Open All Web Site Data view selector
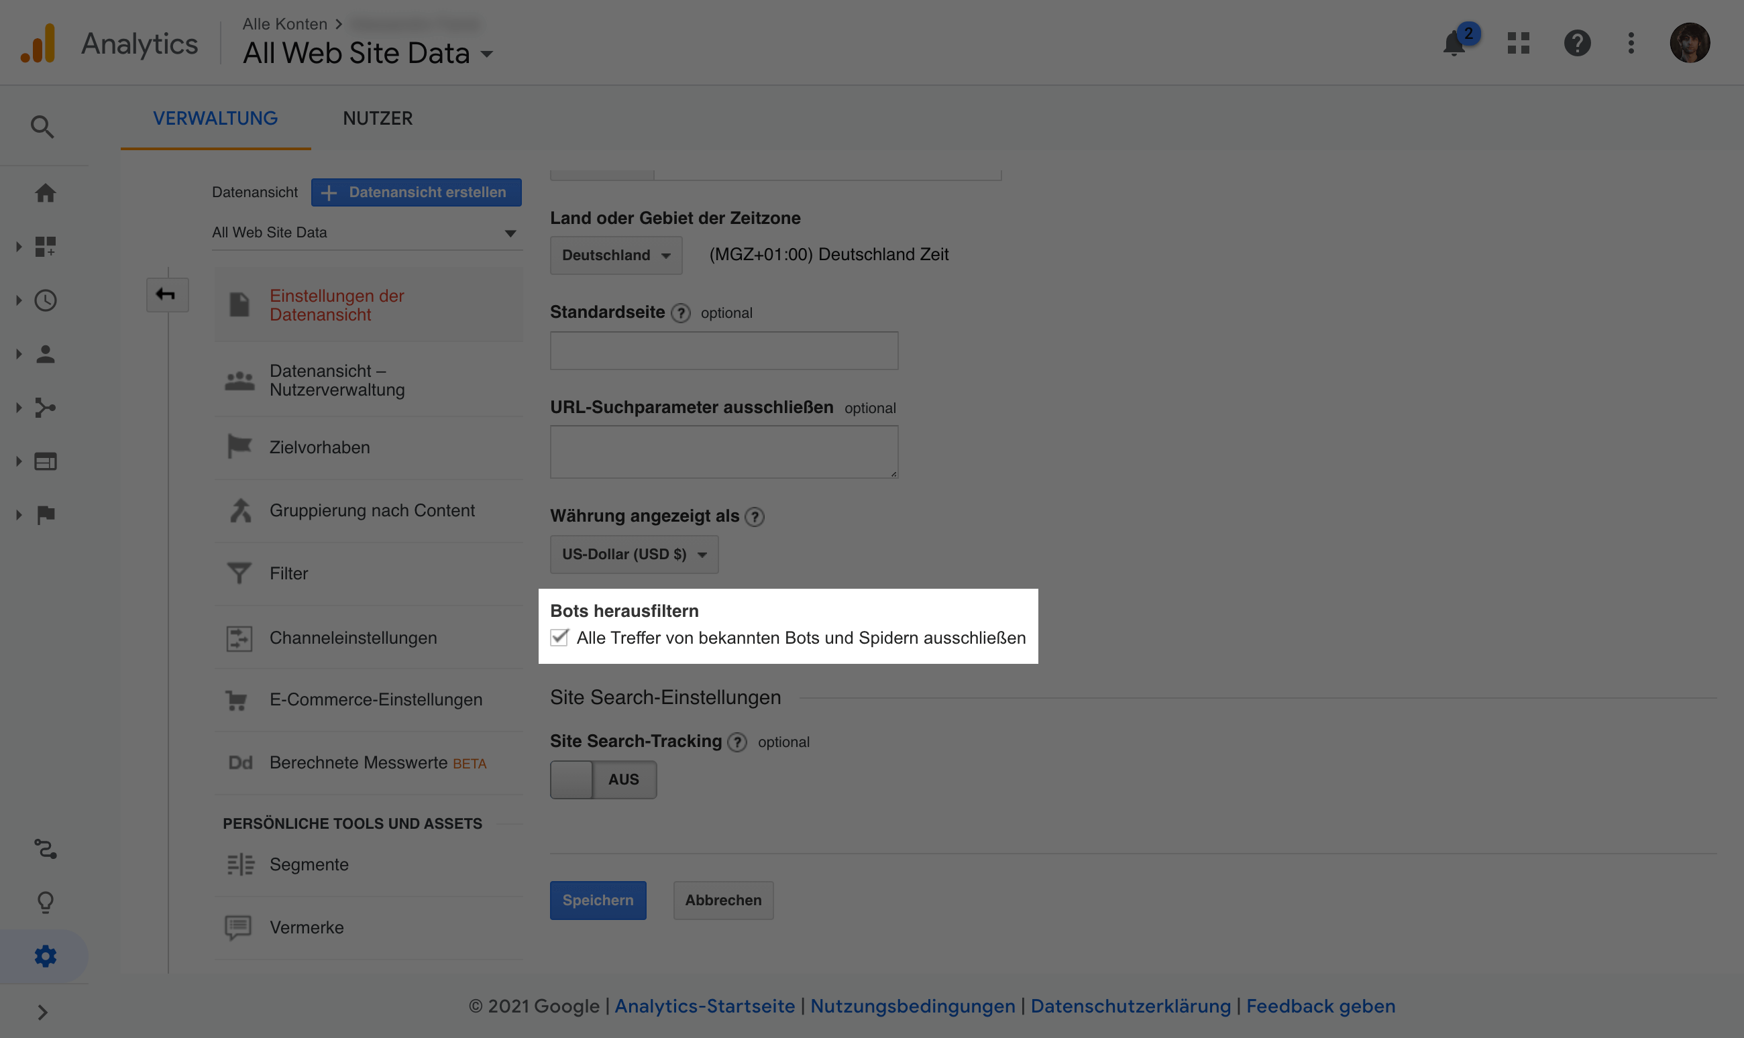The width and height of the screenshot is (1744, 1038). (x=364, y=233)
